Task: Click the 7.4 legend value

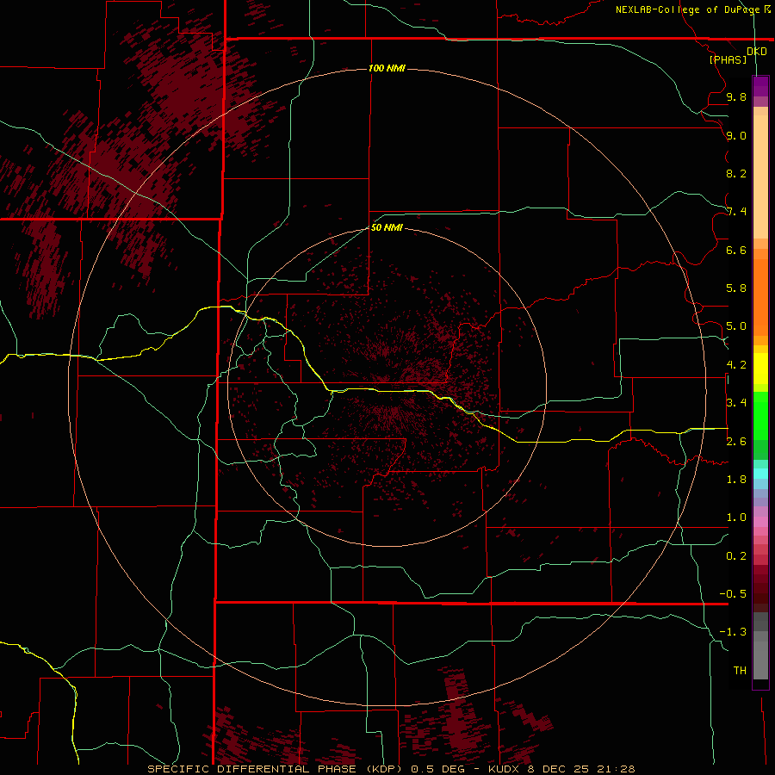Action: tap(736, 212)
